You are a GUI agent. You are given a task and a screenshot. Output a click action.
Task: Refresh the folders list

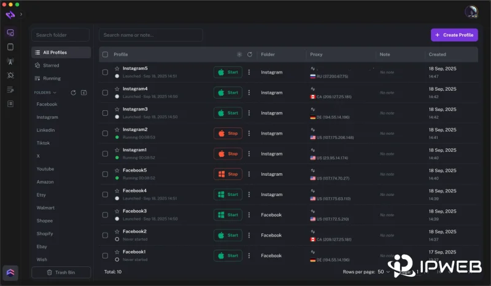pos(73,92)
